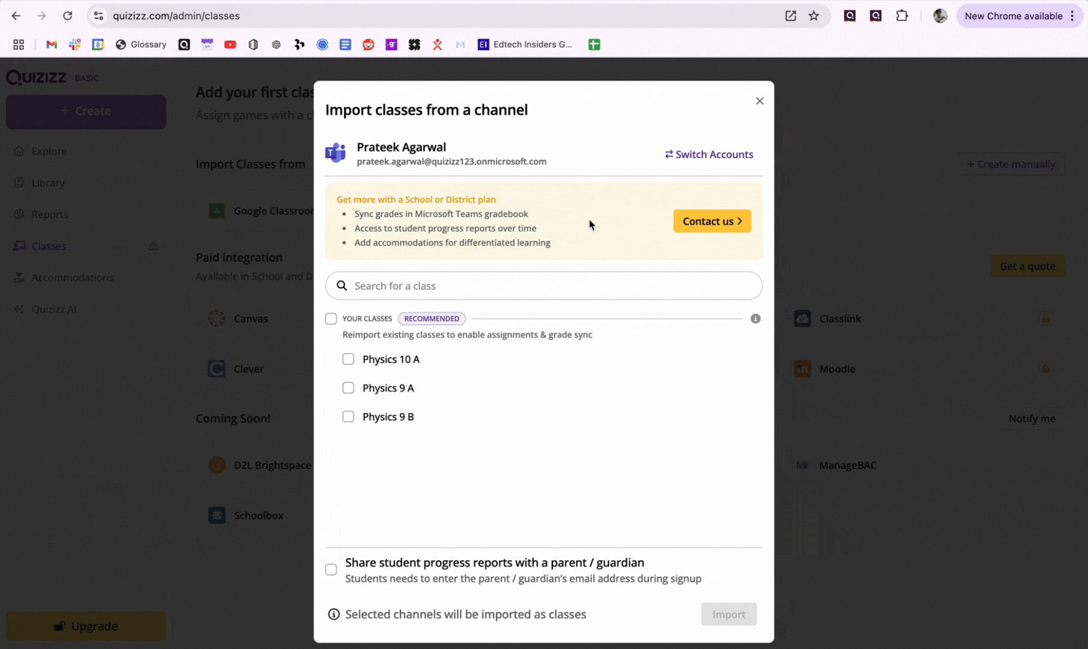Close the Import classes dialog
1088x649 pixels.
click(759, 101)
